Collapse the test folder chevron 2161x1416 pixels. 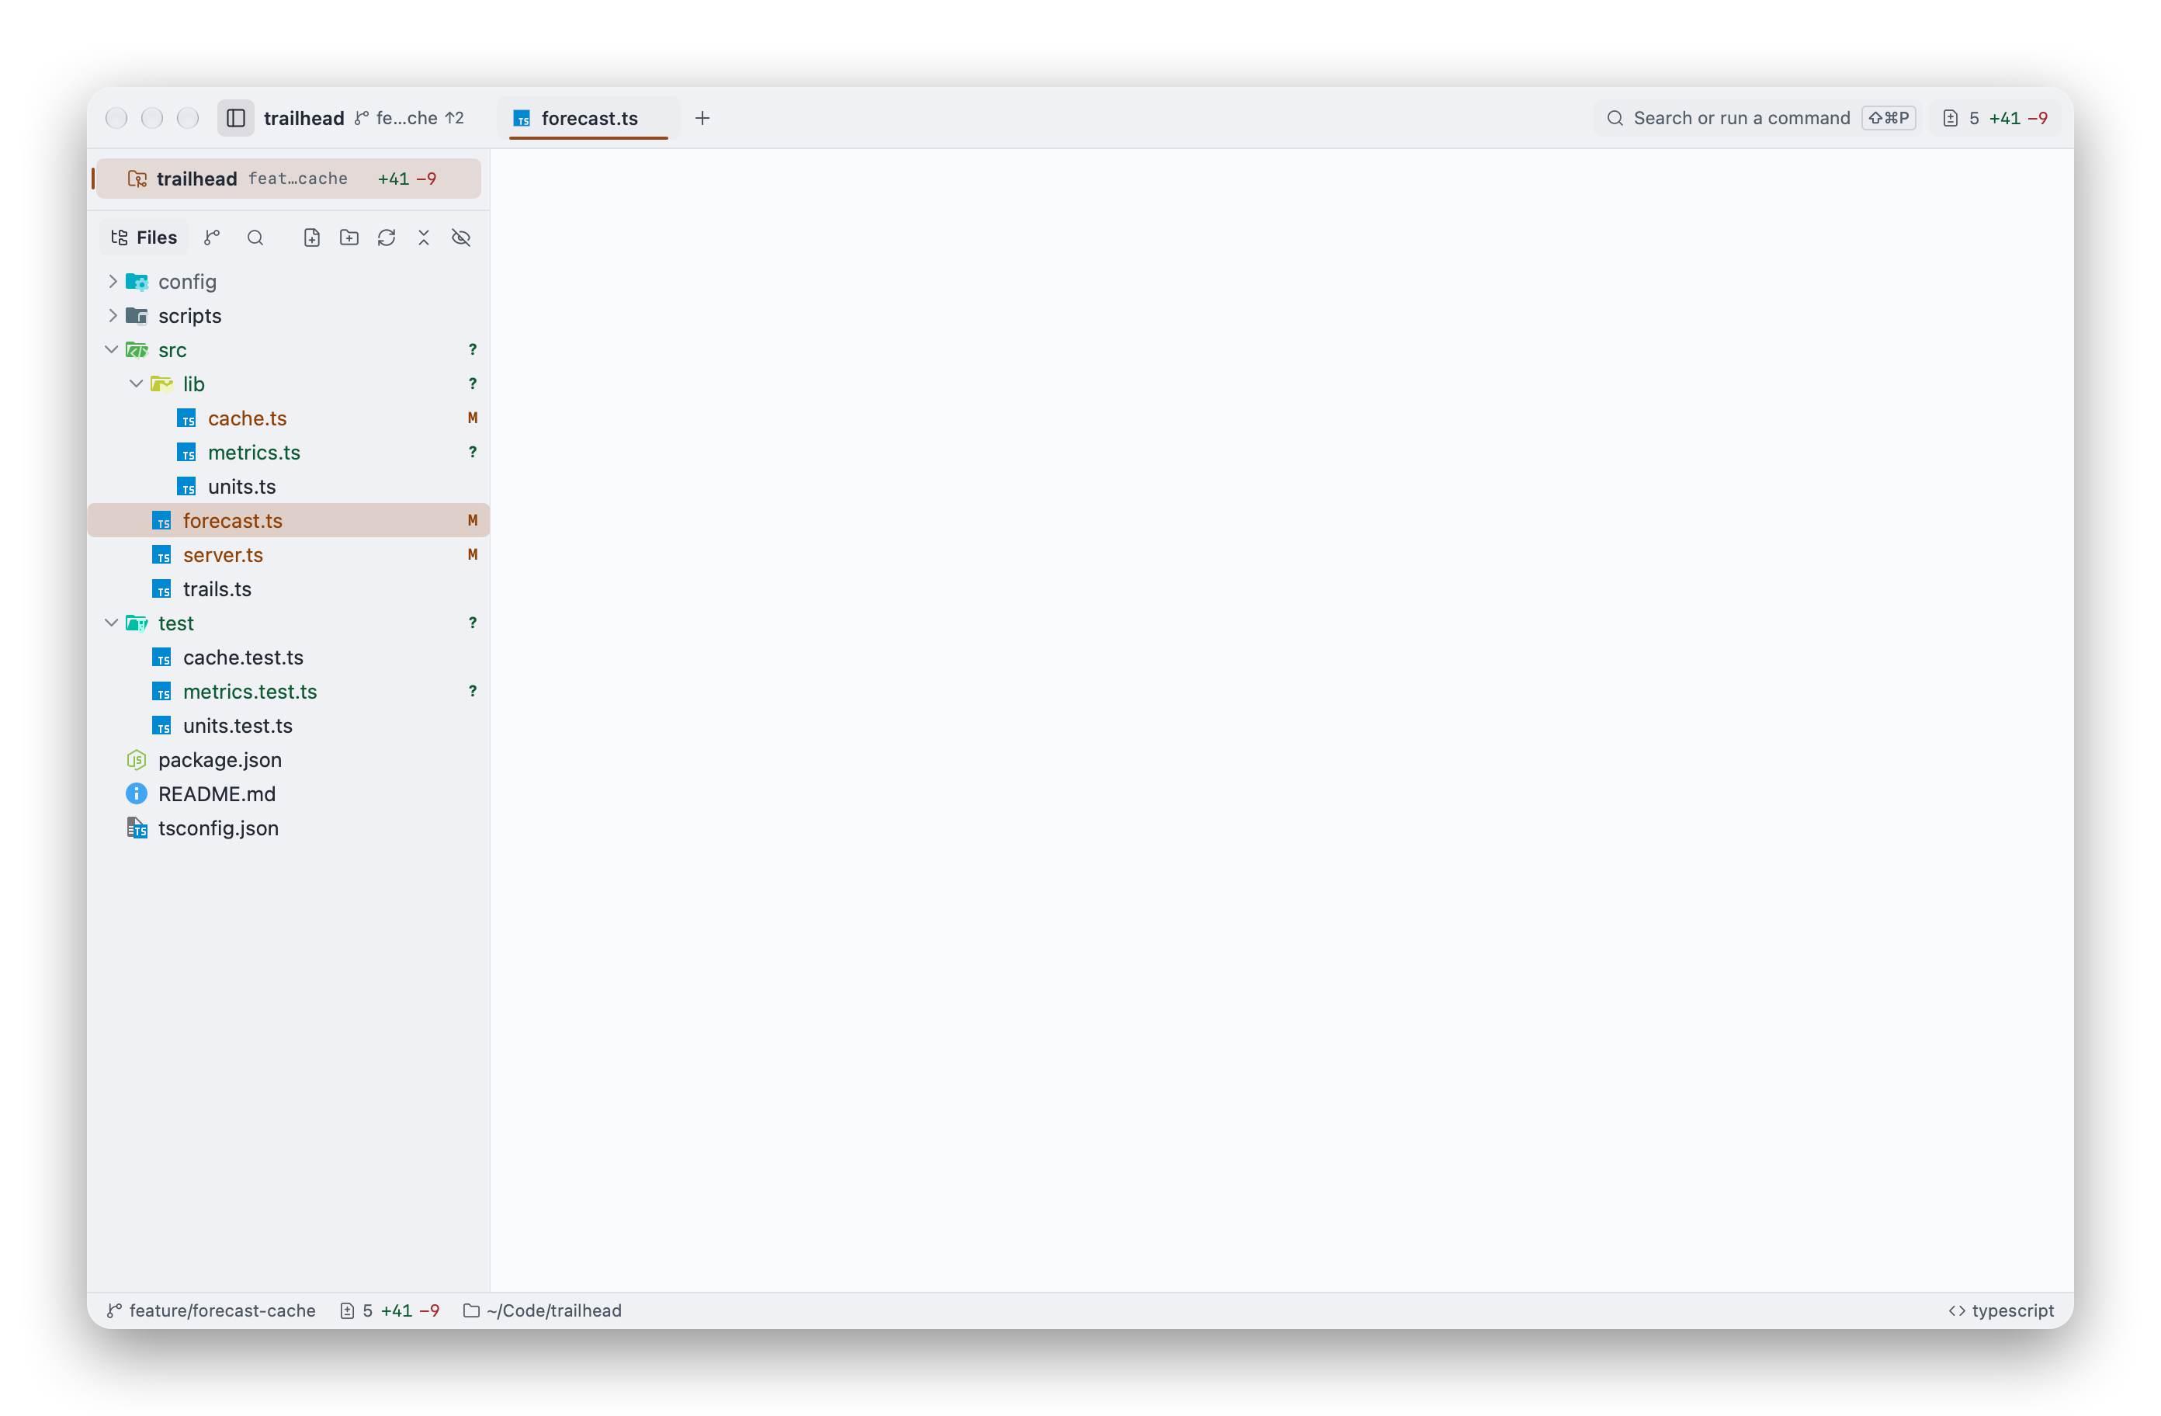[x=112, y=623]
